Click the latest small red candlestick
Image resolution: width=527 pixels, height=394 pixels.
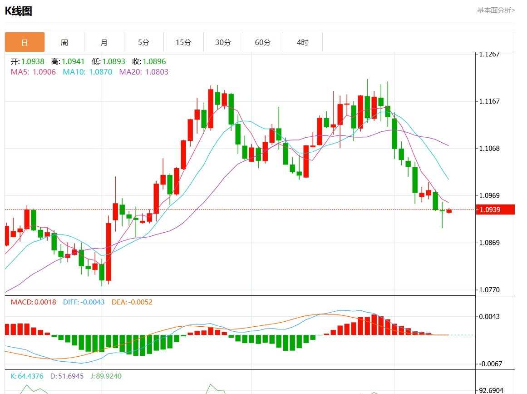pyautogui.click(x=449, y=211)
